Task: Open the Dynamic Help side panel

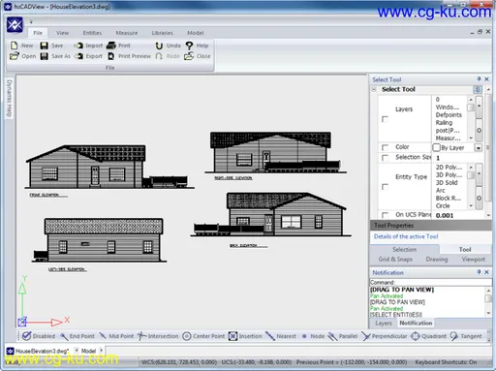Action: 9,98
